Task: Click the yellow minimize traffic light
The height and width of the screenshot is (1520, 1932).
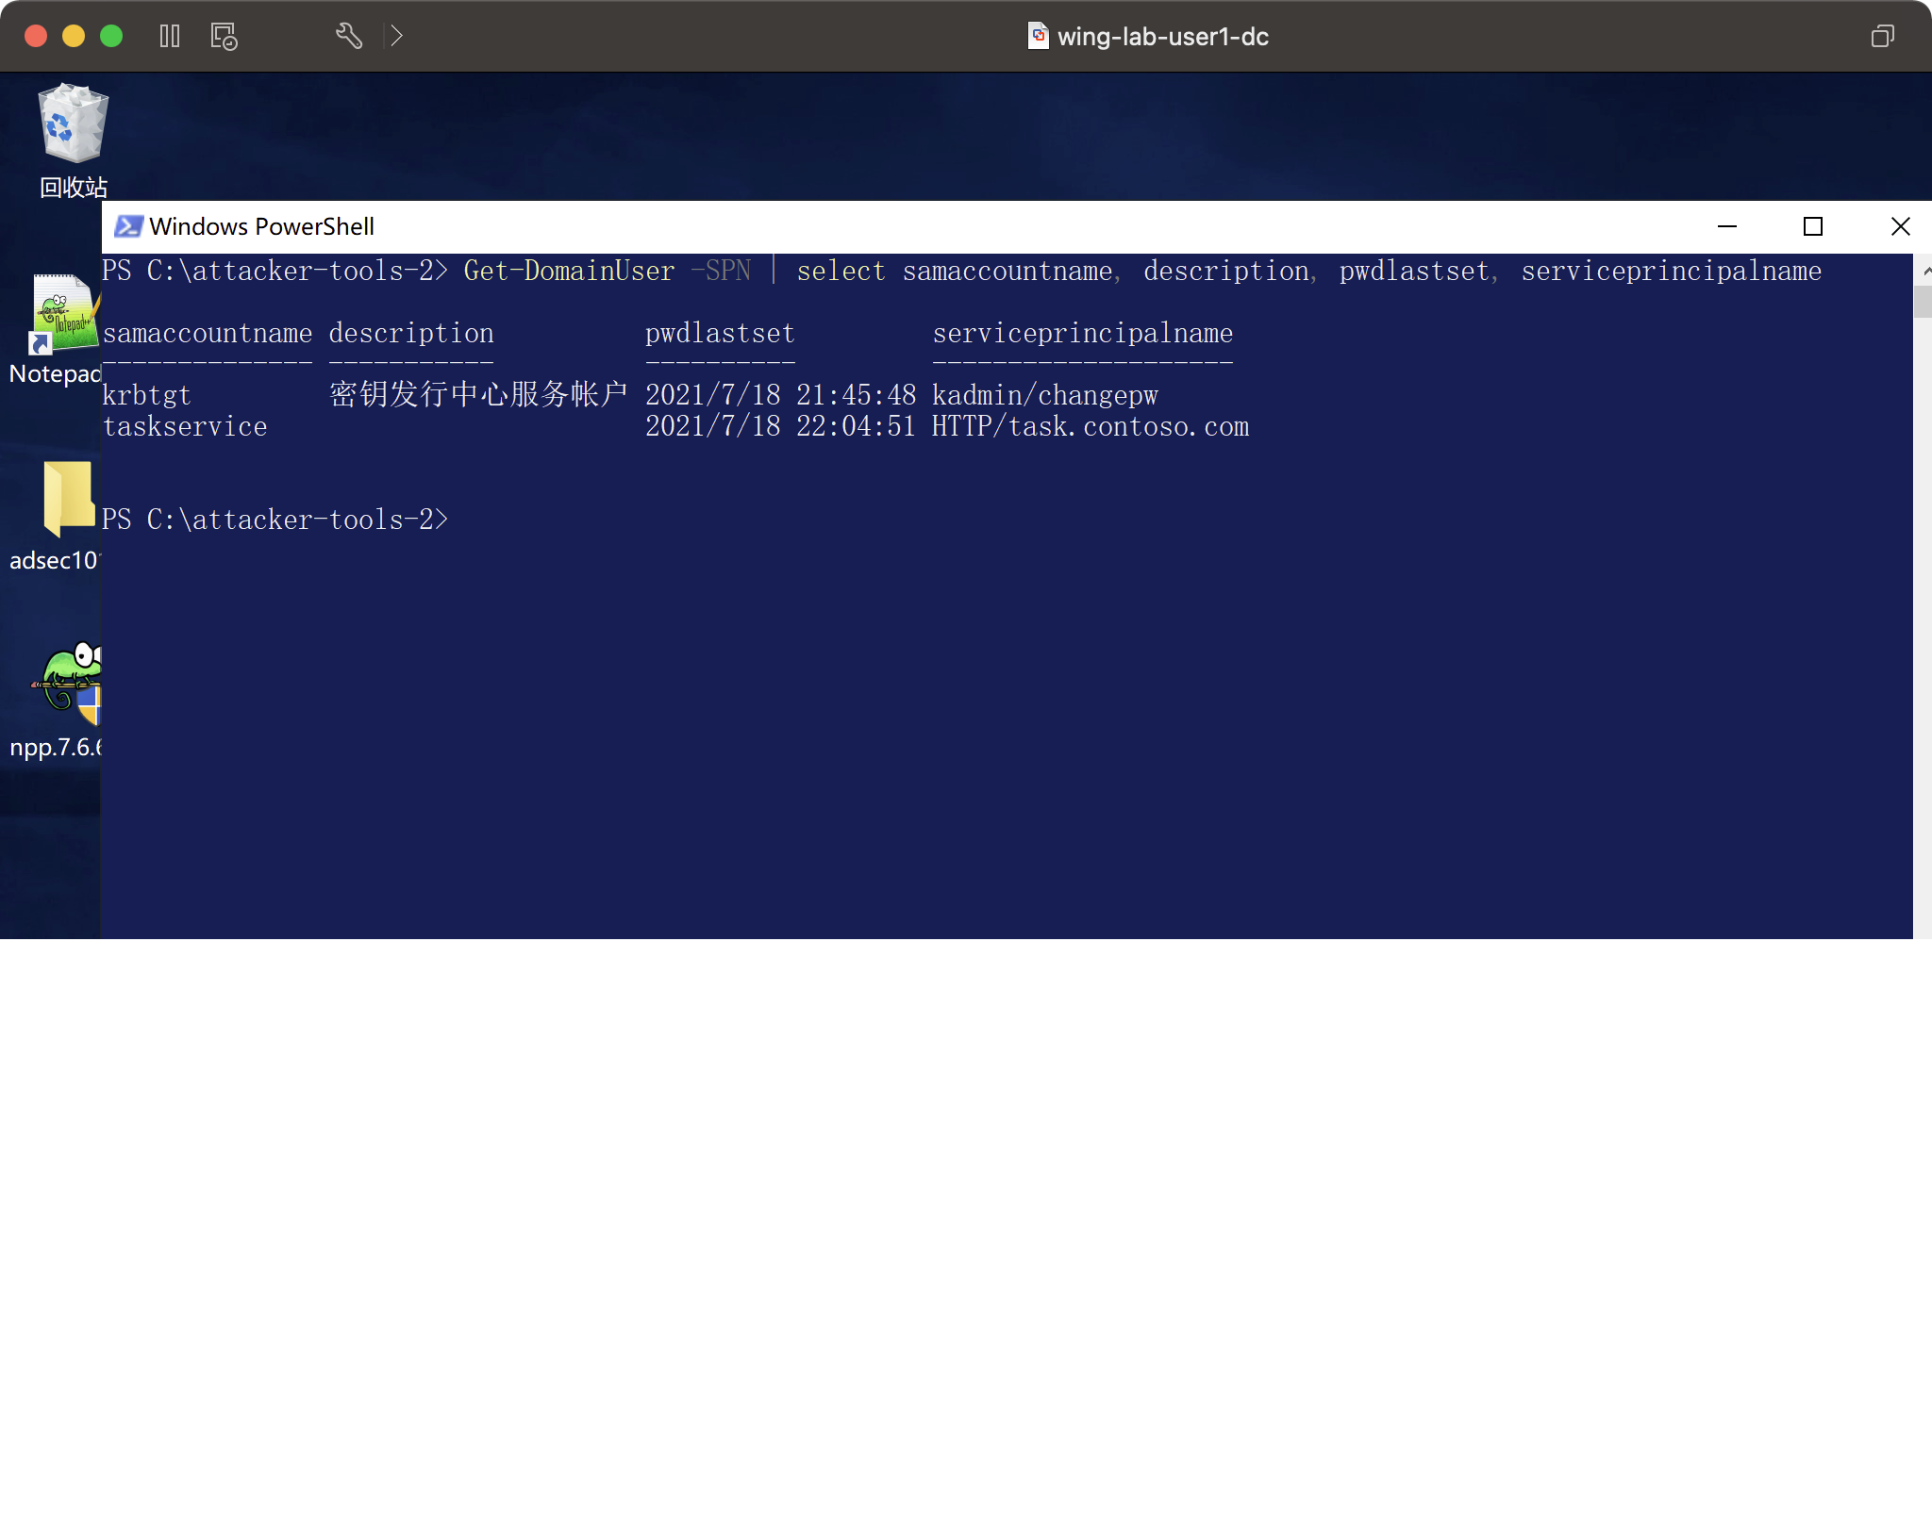Action: point(74,36)
